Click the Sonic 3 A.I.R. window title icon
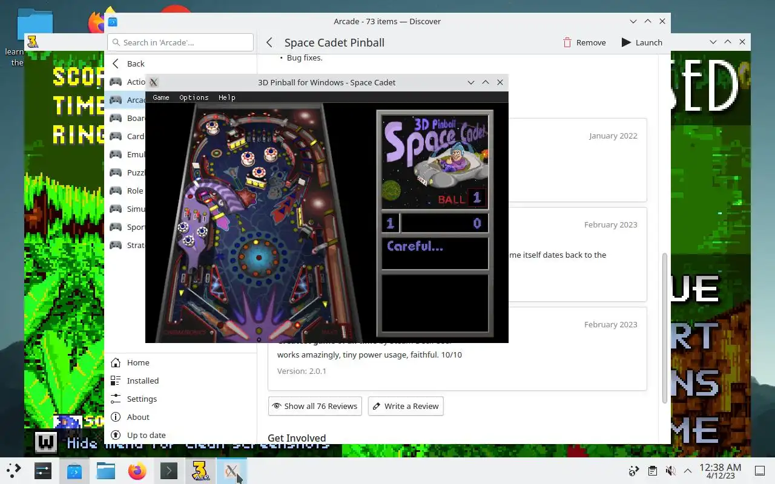775x484 pixels. pos(33,42)
